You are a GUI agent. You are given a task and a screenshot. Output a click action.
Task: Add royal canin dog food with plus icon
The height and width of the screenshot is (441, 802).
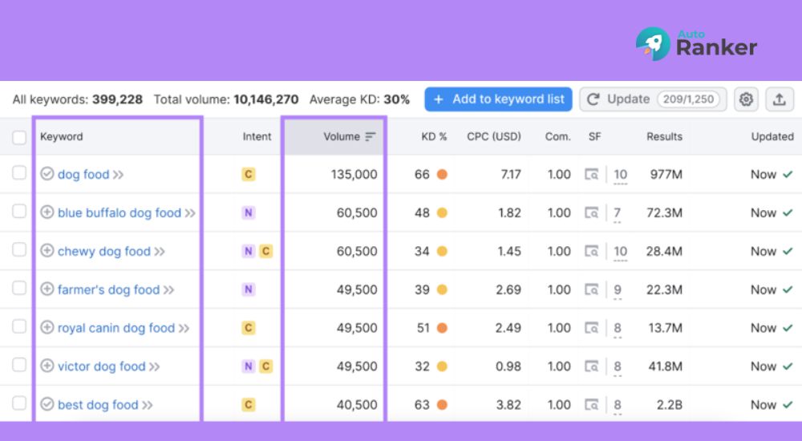pyautogui.click(x=47, y=327)
